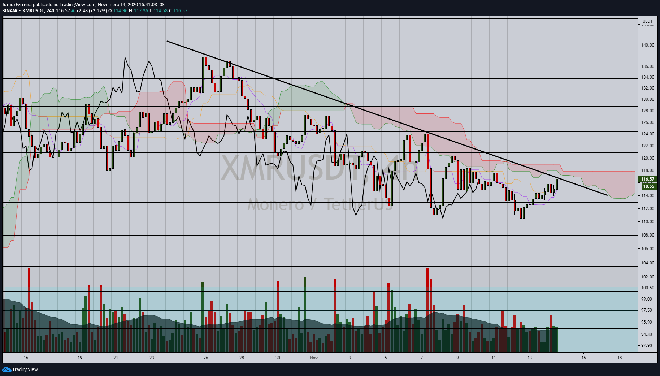Click the 97.50 price axis label
The width and height of the screenshot is (660, 376).
pos(647,310)
